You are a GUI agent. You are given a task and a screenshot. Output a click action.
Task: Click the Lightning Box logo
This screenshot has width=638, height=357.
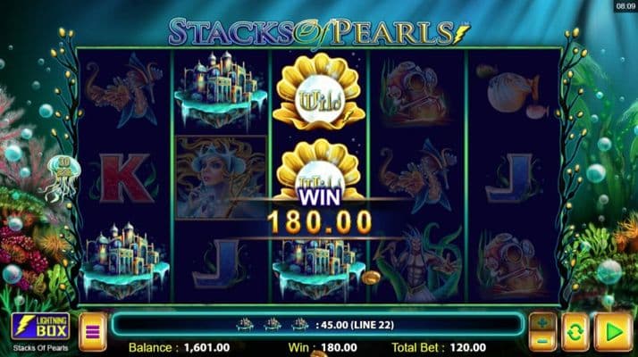tap(40, 326)
